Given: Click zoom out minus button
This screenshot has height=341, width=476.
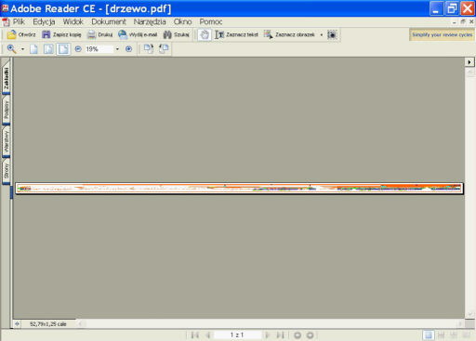Looking at the screenshot, I should 78,49.
